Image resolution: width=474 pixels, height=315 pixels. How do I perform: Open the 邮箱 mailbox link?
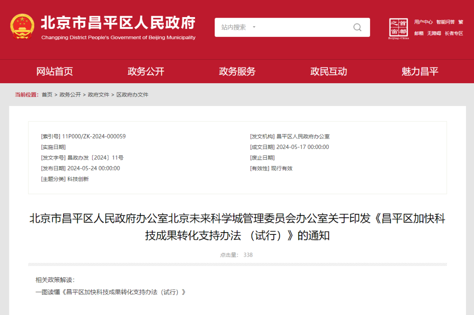tap(419, 33)
